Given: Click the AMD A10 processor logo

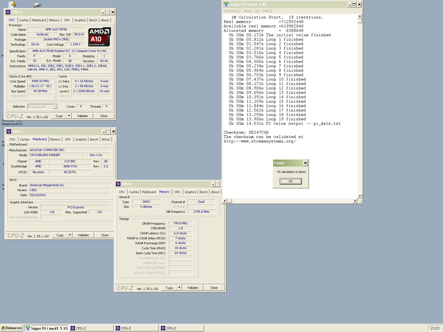Looking at the screenshot, I should pyautogui.click(x=100, y=37).
